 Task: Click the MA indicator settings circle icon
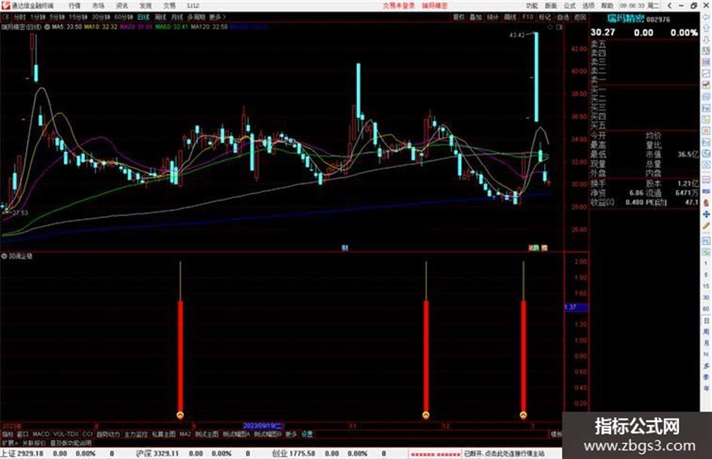point(47,27)
